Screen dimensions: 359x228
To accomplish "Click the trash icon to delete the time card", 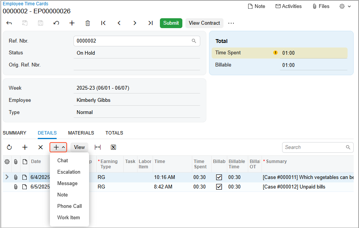I will [x=88, y=23].
